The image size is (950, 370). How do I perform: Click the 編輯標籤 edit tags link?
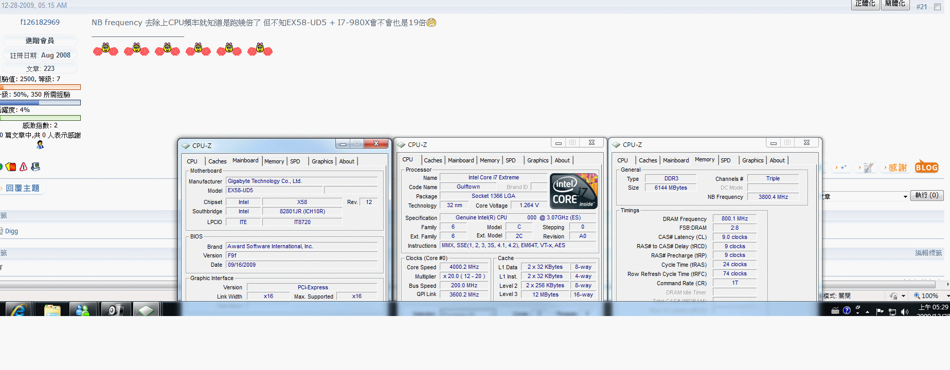click(x=929, y=253)
